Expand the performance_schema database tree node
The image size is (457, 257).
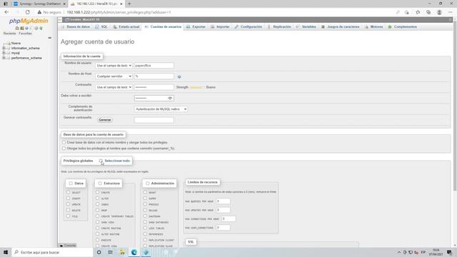pos(4,58)
